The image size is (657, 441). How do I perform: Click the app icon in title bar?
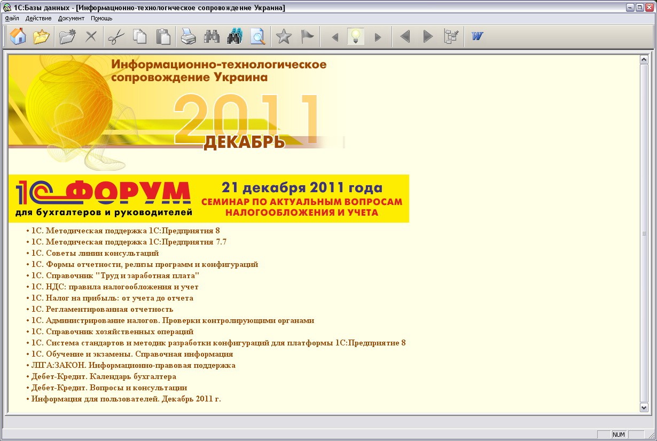(x=6, y=7)
